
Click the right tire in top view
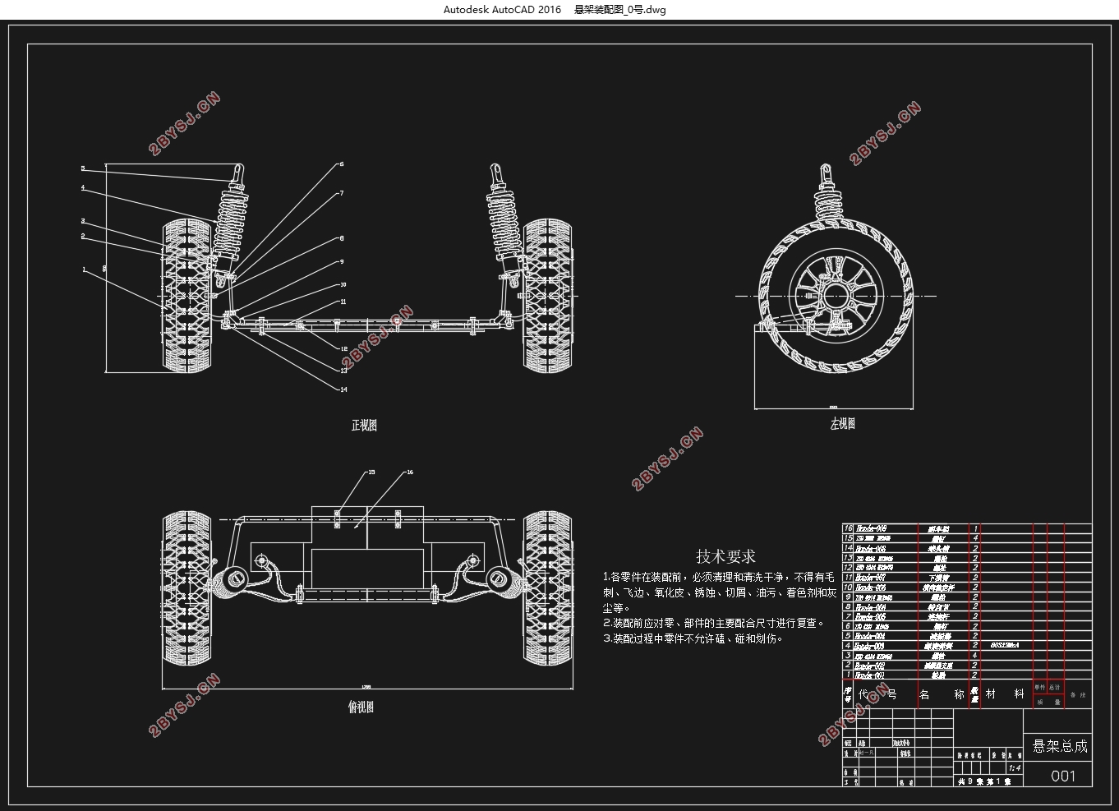547,587
